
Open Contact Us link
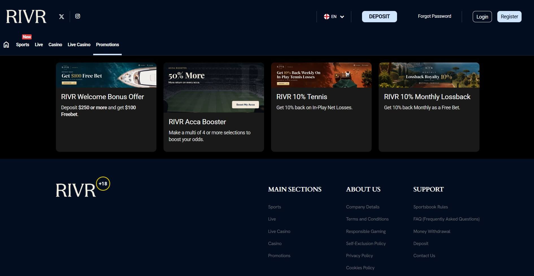(424, 255)
